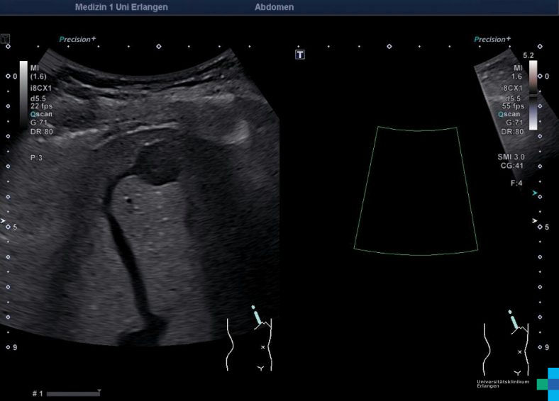The height and width of the screenshot is (401, 559).
Task: Click the white focus arrow on left depth scale
Action: [6, 222]
